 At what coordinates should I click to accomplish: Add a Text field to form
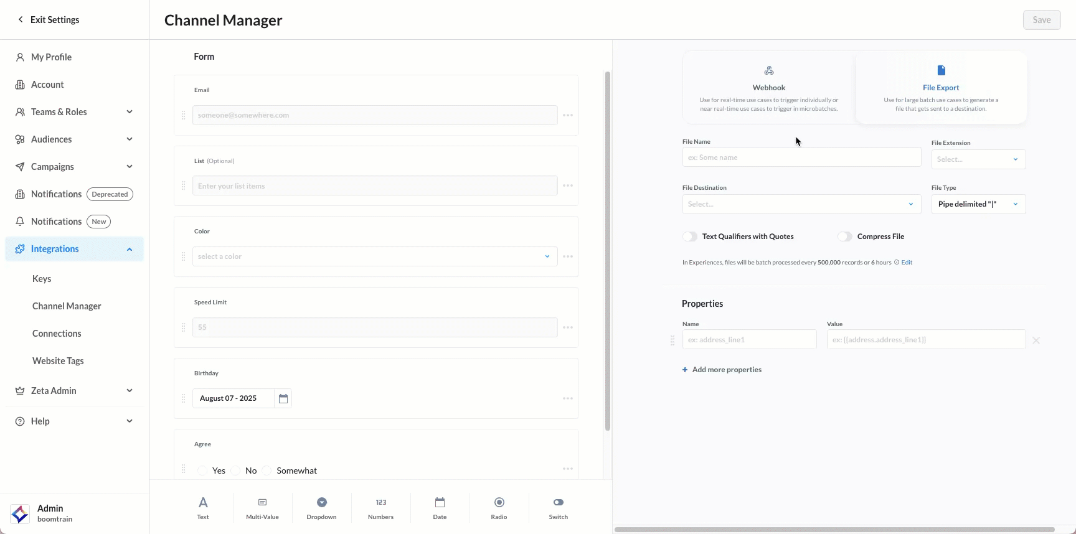[x=203, y=508]
